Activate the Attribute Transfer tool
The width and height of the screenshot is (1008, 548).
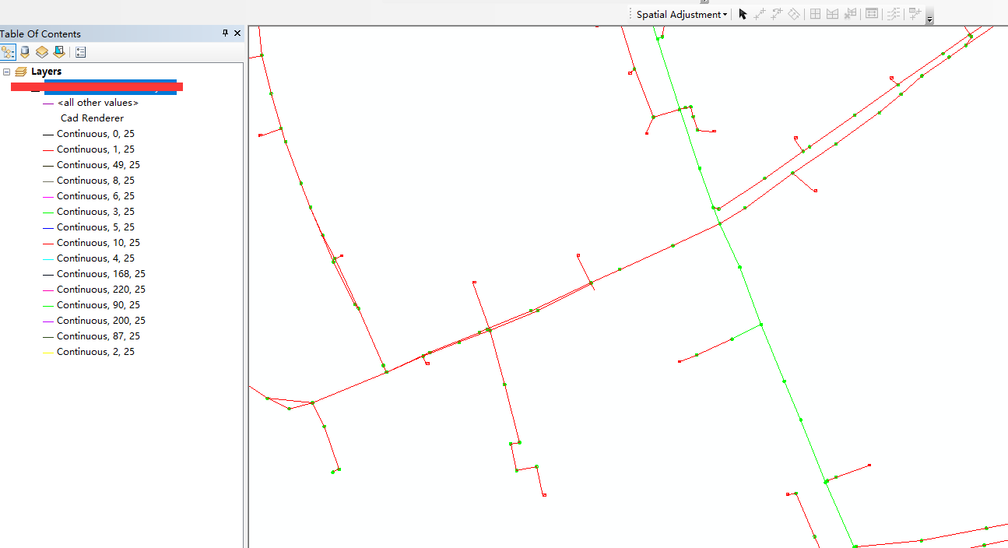coord(915,14)
